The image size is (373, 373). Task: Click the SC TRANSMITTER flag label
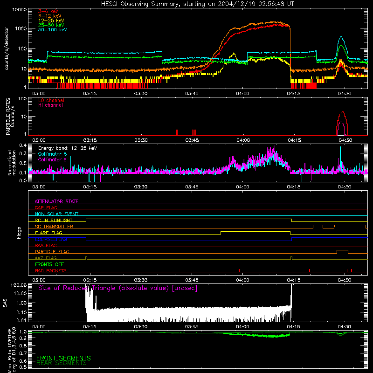tap(54, 227)
